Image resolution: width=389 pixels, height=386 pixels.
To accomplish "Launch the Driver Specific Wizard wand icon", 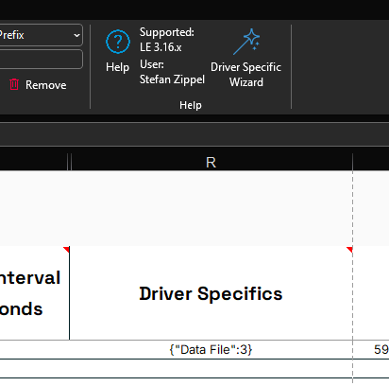I will (246, 42).
